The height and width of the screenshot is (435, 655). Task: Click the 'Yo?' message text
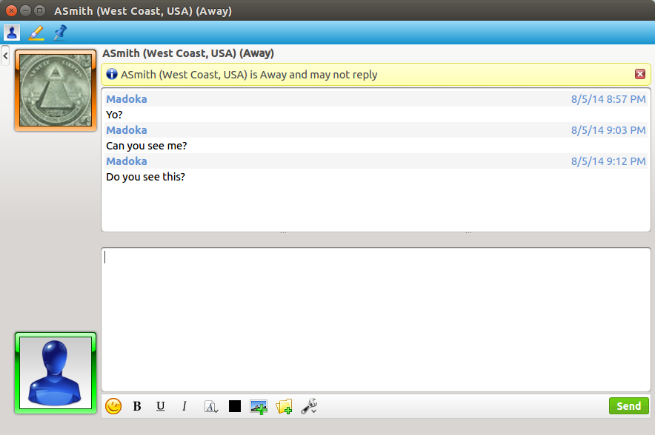[114, 115]
